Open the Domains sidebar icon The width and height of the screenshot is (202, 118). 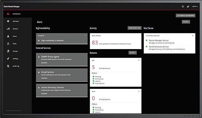8,21
